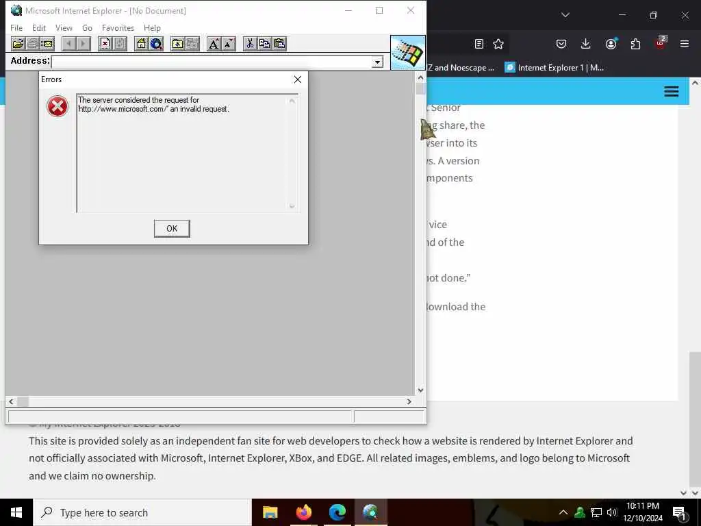Click the Stop loading icon
This screenshot has width=701, height=526.
105,44
